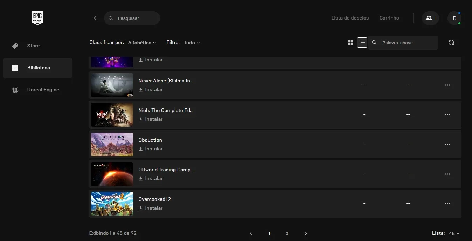Open the Offworld Trading Company thumbnail
The width and height of the screenshot is (472, 241).
[112, 174]
